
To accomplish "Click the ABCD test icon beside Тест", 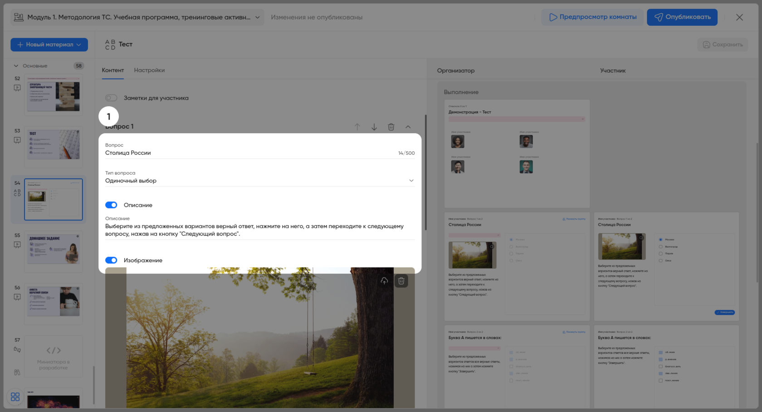I will coord(110,44).
